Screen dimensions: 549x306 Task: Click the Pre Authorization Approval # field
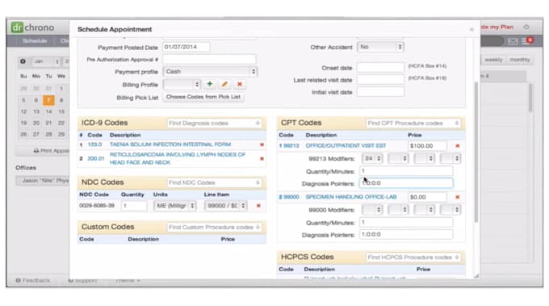209,59
